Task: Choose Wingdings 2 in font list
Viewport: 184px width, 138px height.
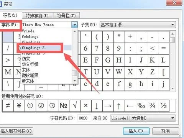Action: pyautogui.click(x=46, y=48)
